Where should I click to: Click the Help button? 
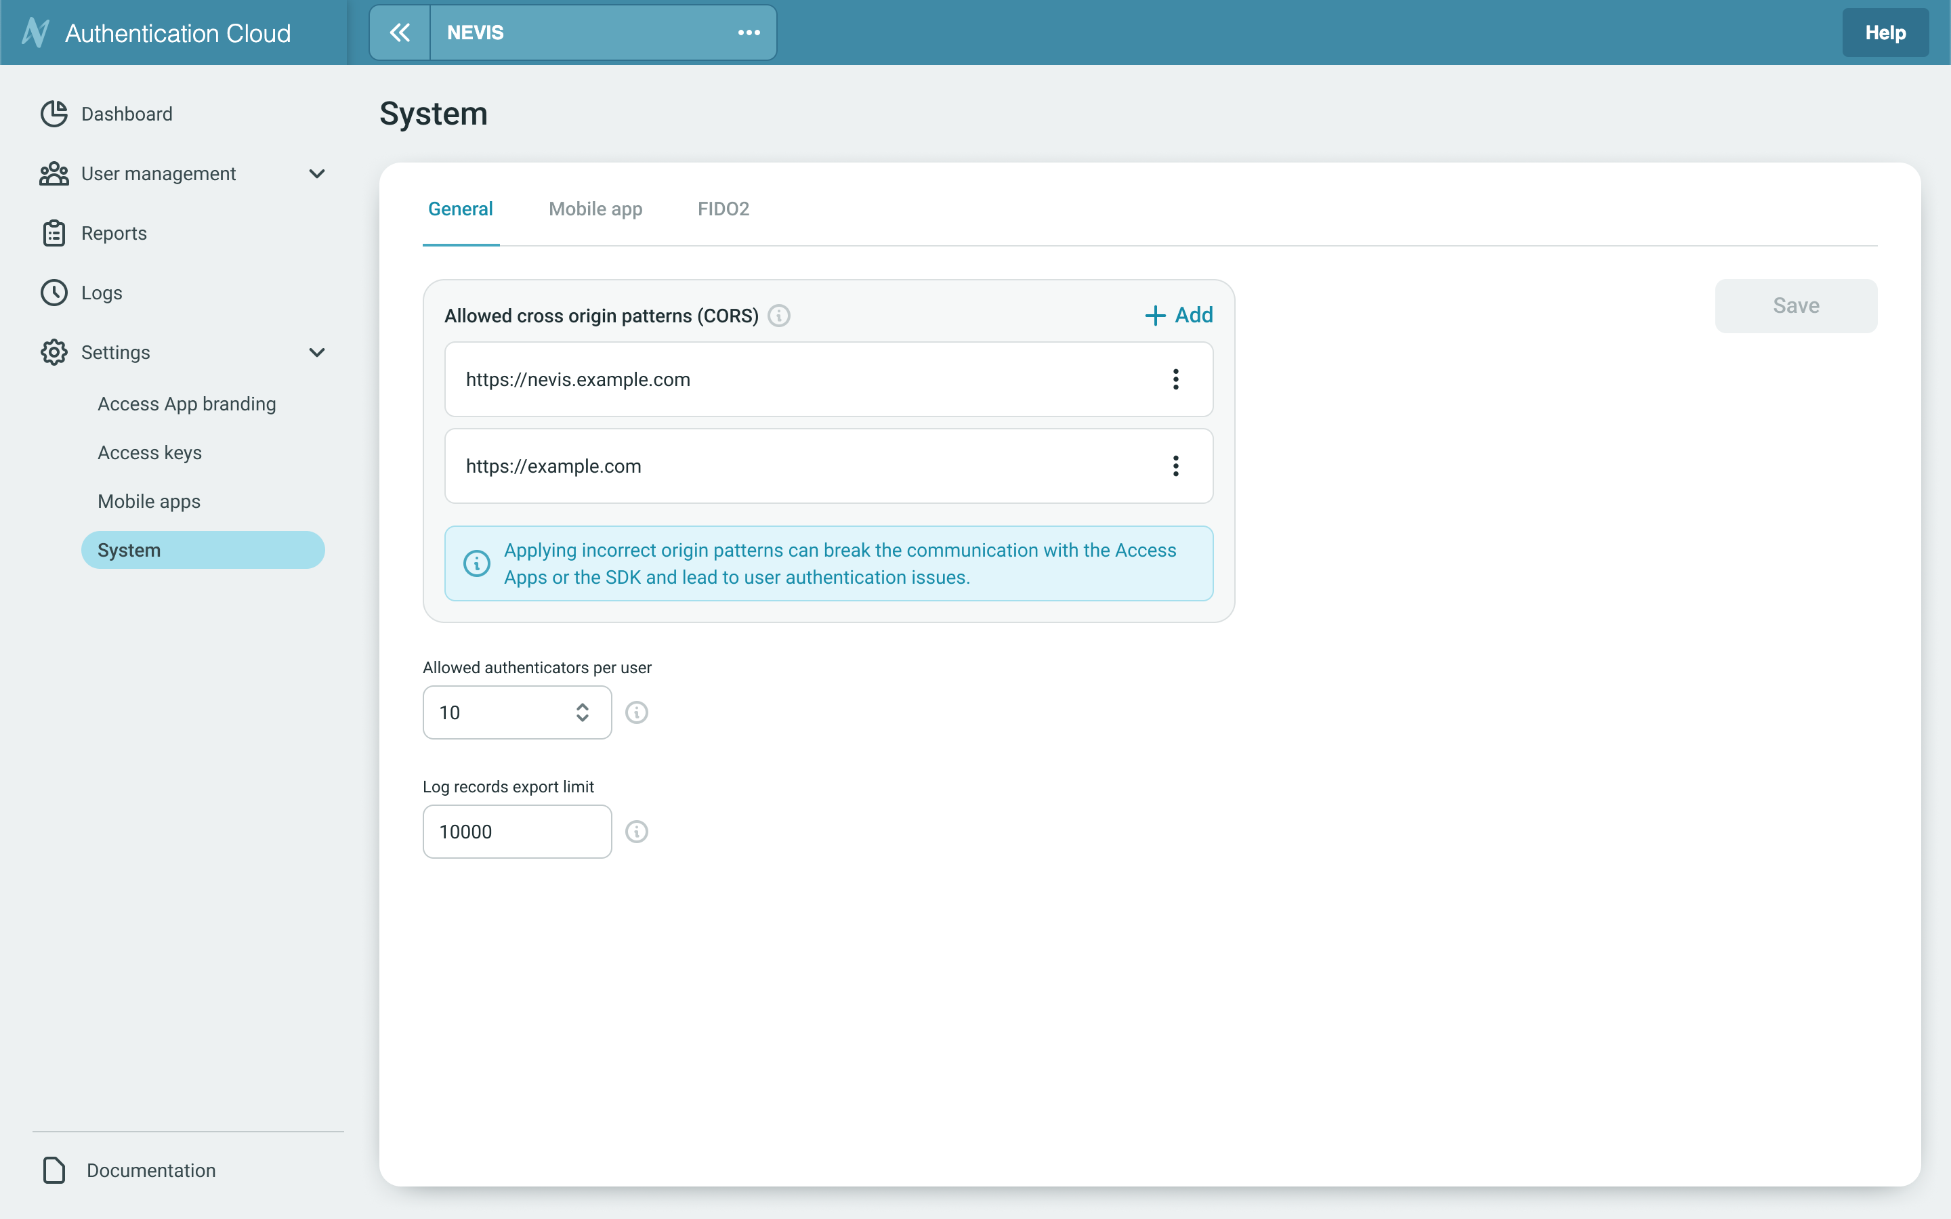click(1885, 33)
